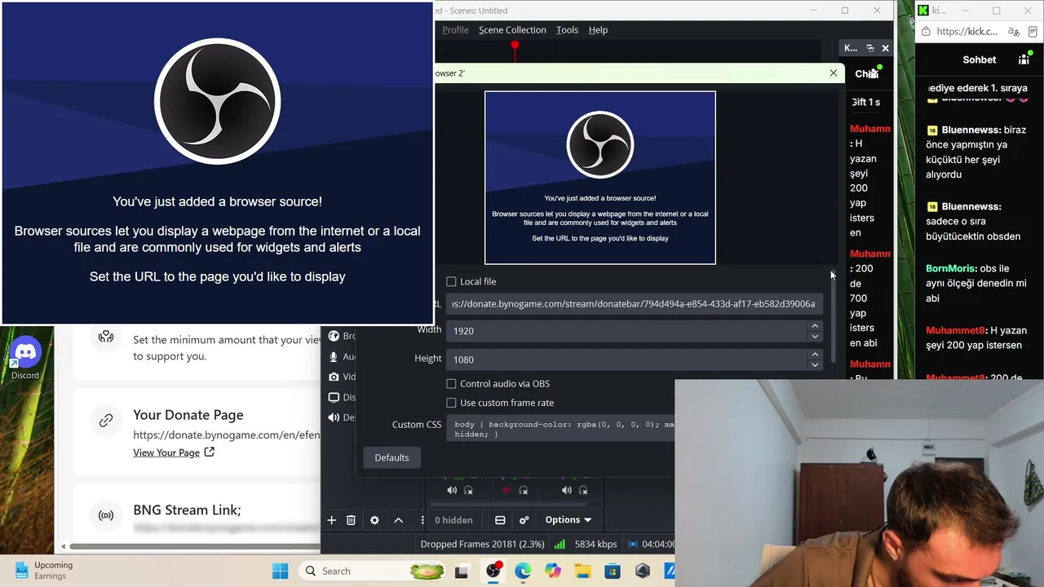Check Control audio via OBS
1044x587 pixels.
click(x=451, y=383)
